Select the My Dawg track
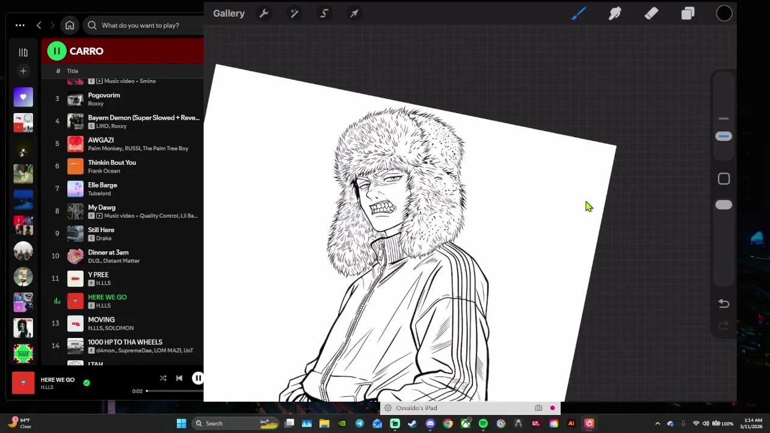Image resolution: width=770 pixels, height=433 pixels. tap(123, 211)
